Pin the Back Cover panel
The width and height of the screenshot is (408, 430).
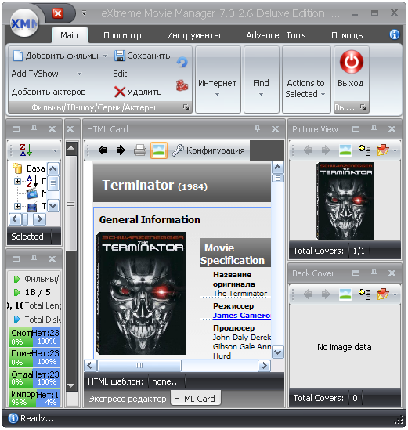(374, 273)
